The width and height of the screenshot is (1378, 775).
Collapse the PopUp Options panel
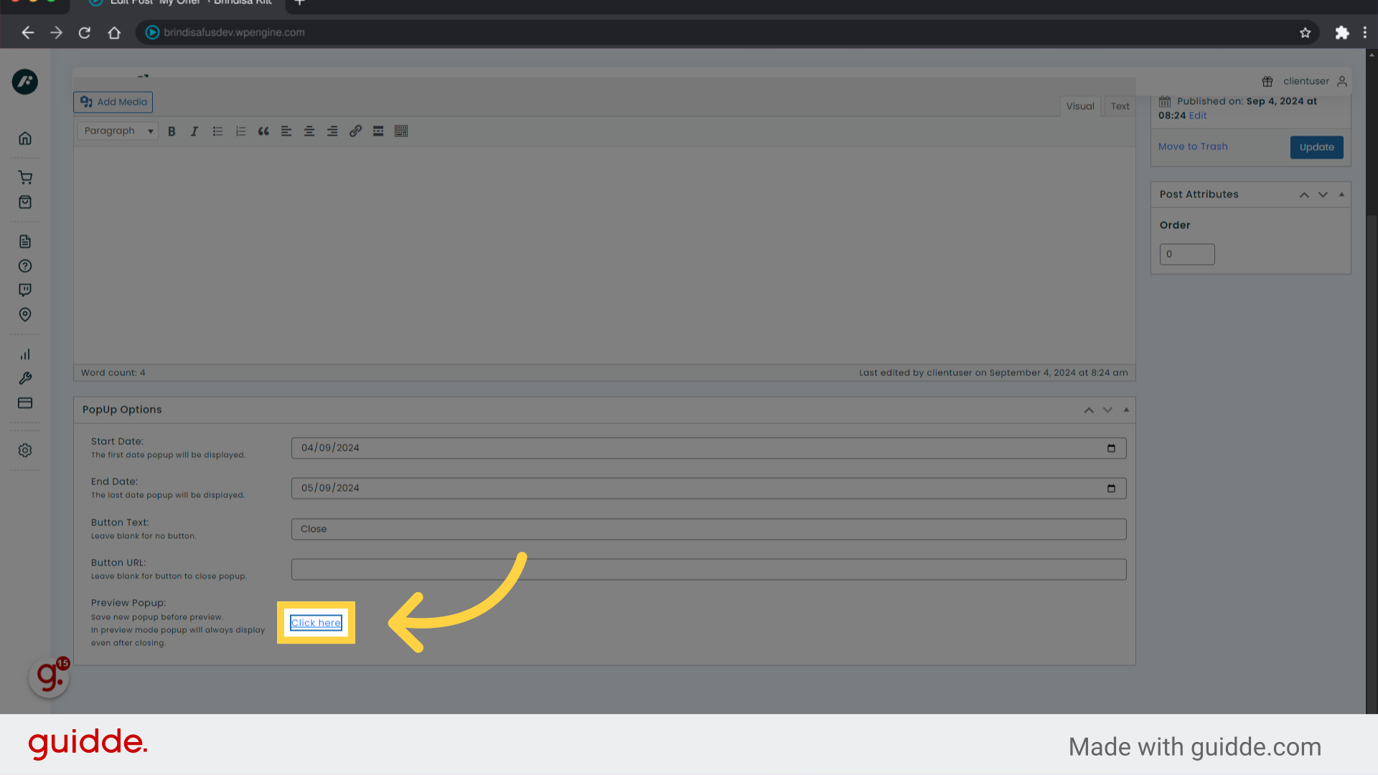coord(1125,410)
